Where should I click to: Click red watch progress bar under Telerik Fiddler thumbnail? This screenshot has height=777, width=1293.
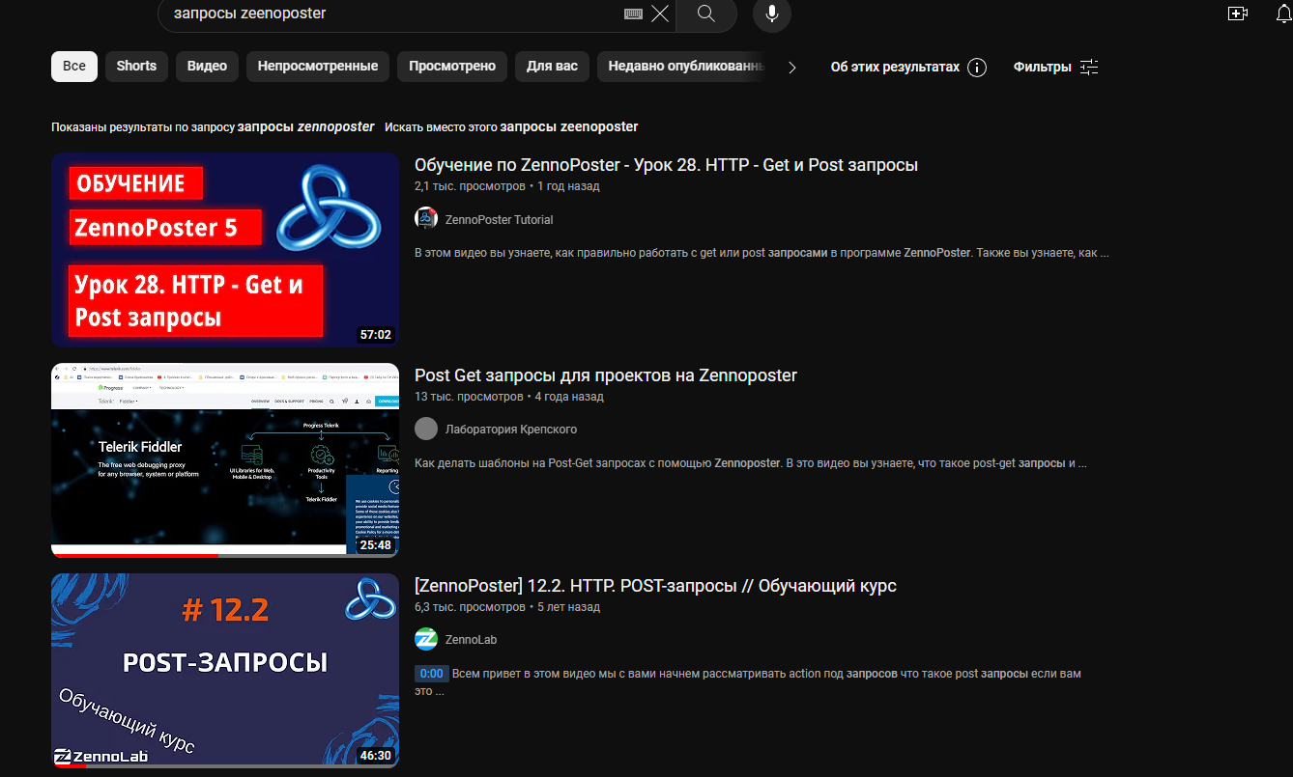134,555
